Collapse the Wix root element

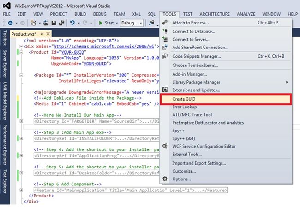(21, 46)
